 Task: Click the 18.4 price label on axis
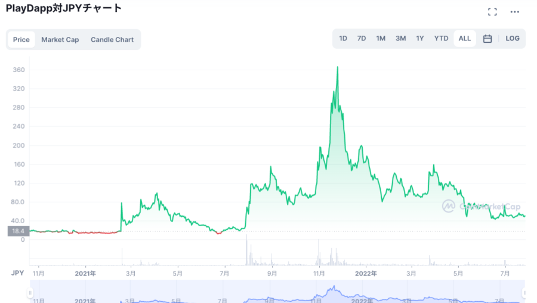[18, 231]
